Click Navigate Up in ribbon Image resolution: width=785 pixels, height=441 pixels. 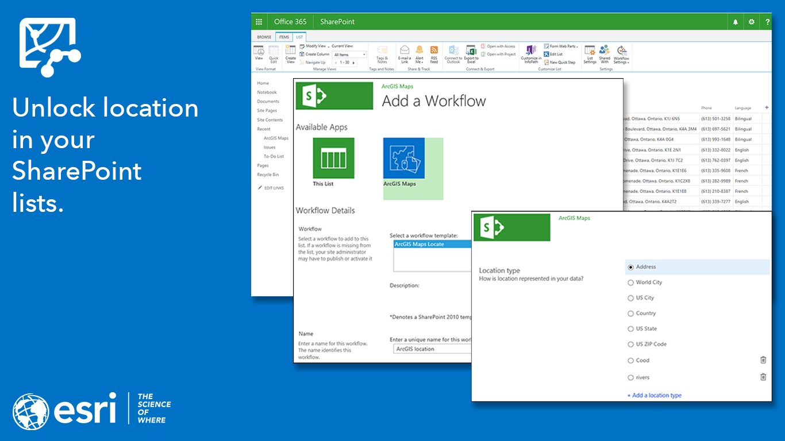pos(313,62)
